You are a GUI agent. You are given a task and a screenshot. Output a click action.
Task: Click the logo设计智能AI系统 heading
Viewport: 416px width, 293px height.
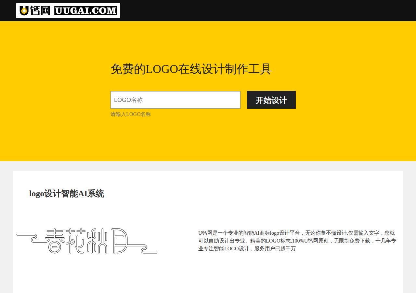point(67,194)
